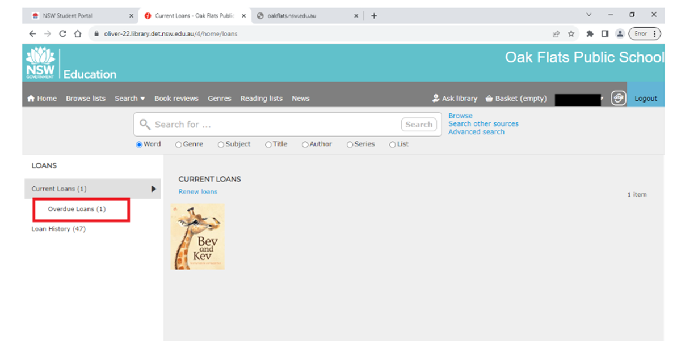Click the NSW Government Education logo
The height and width of the screenshot is (341, 681).
41,63
